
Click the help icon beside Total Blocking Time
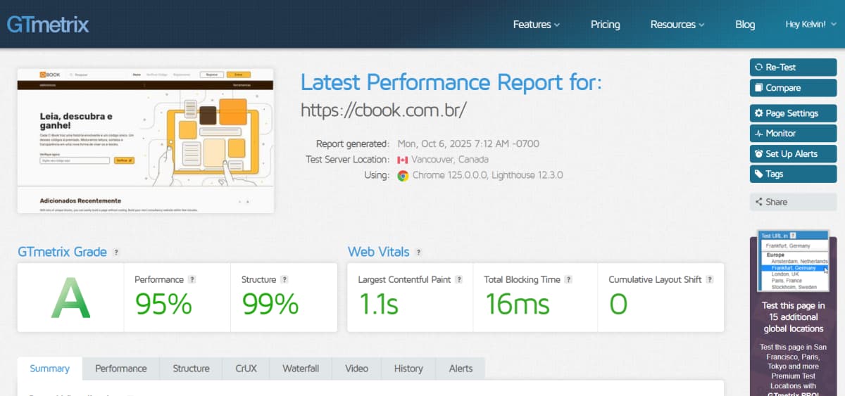coord(569,279)
